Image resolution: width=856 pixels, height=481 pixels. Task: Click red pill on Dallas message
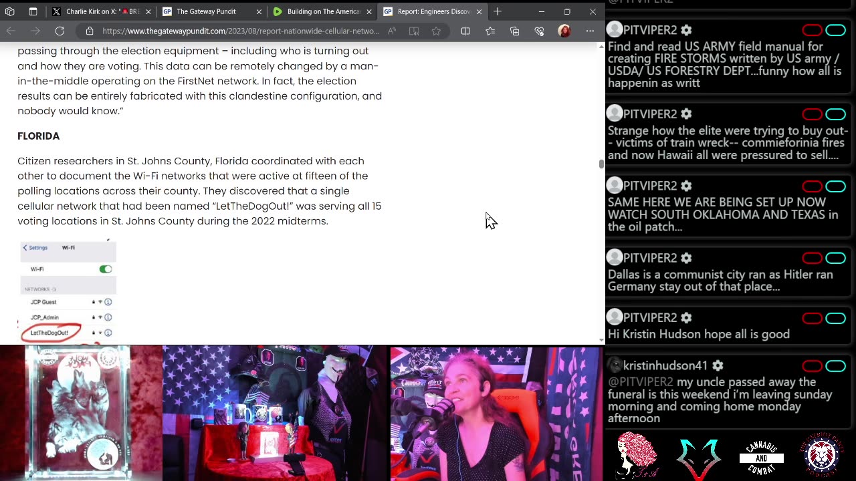click(812, 258)
